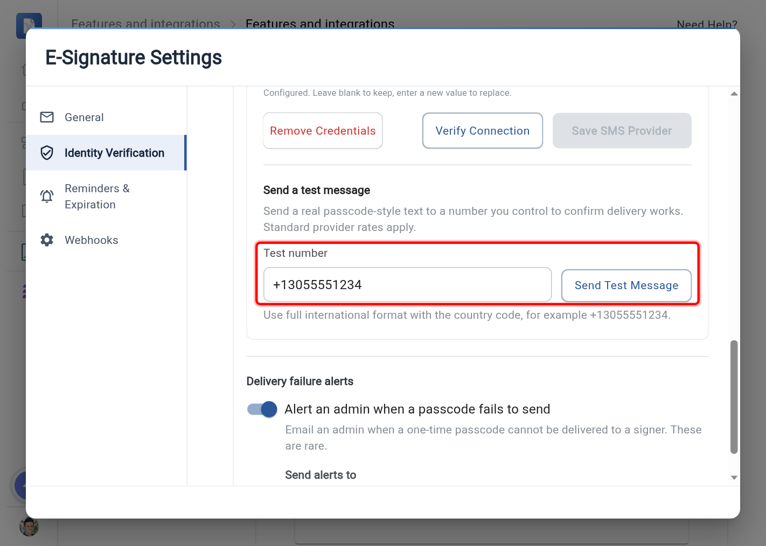Viewport: 766px width, 546px height.
Task: Click the settings panel scrollbar thumb
Action: pyautogui.click(x=734, y=397)
